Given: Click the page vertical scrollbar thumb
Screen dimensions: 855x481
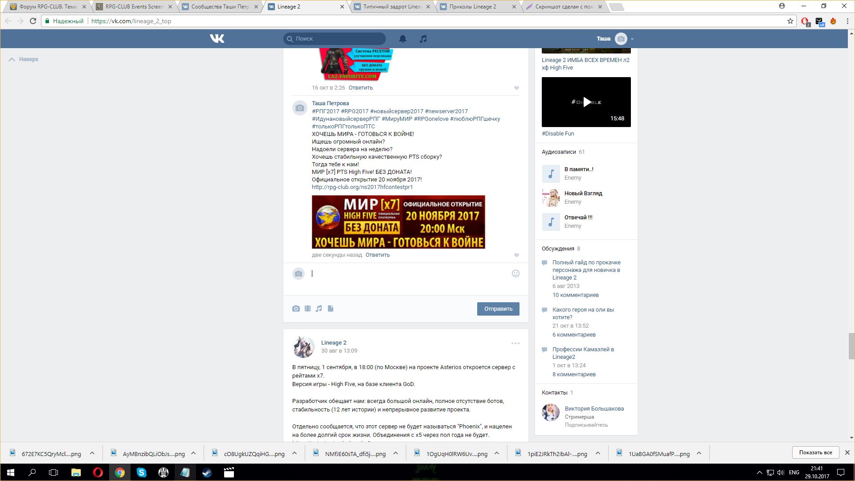Looking at the screenshot, I should click(851, 346).
